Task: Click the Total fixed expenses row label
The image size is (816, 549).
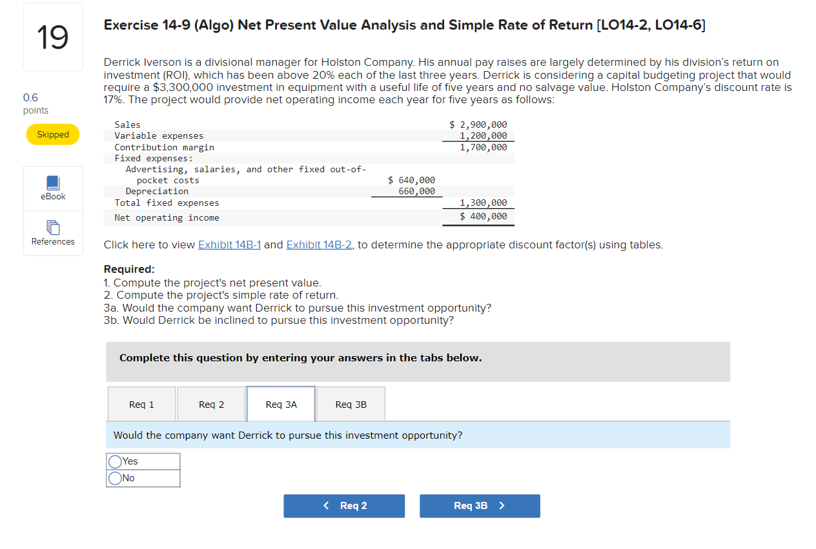Action: (167, 203)
